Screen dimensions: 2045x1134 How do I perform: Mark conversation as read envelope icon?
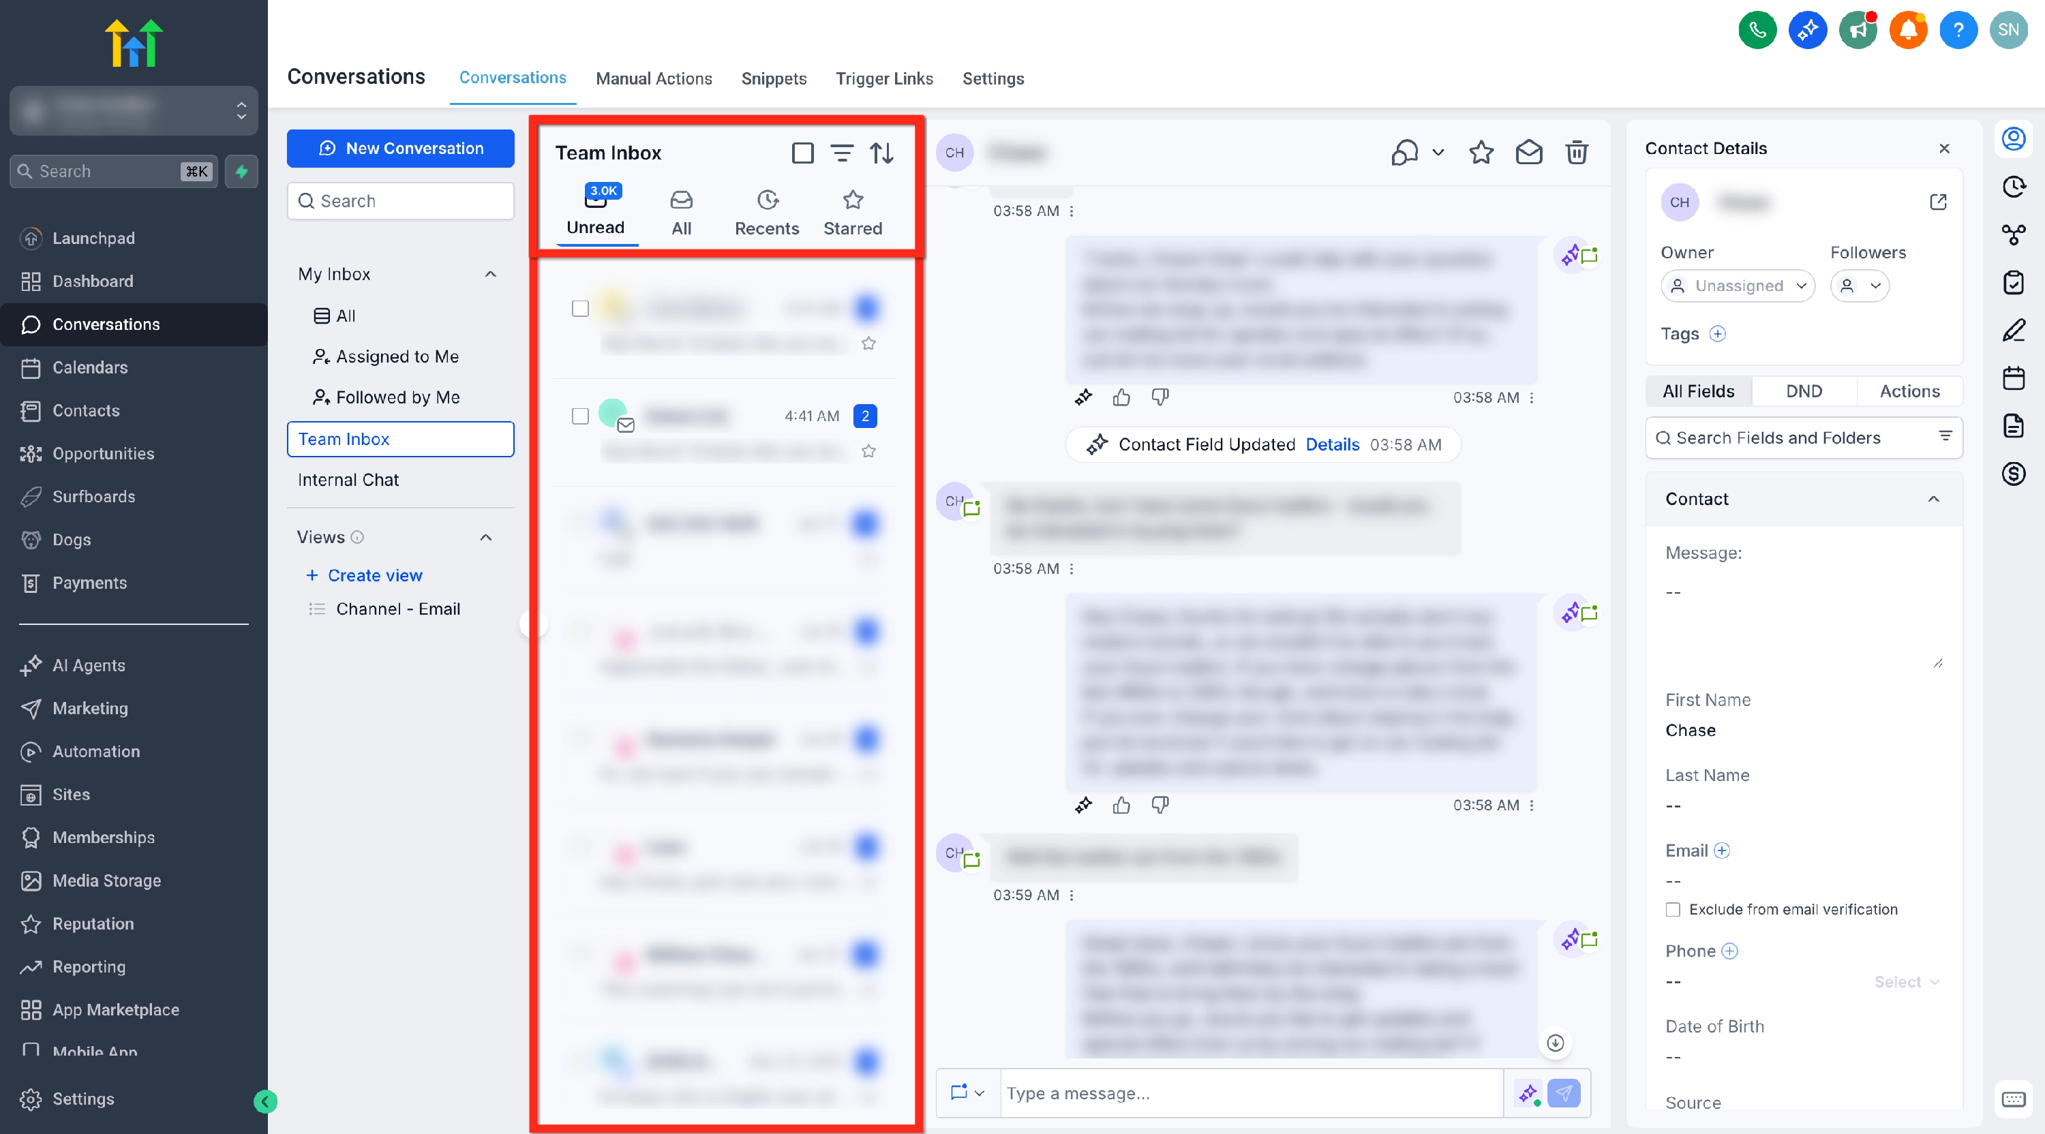[1528, 151]
